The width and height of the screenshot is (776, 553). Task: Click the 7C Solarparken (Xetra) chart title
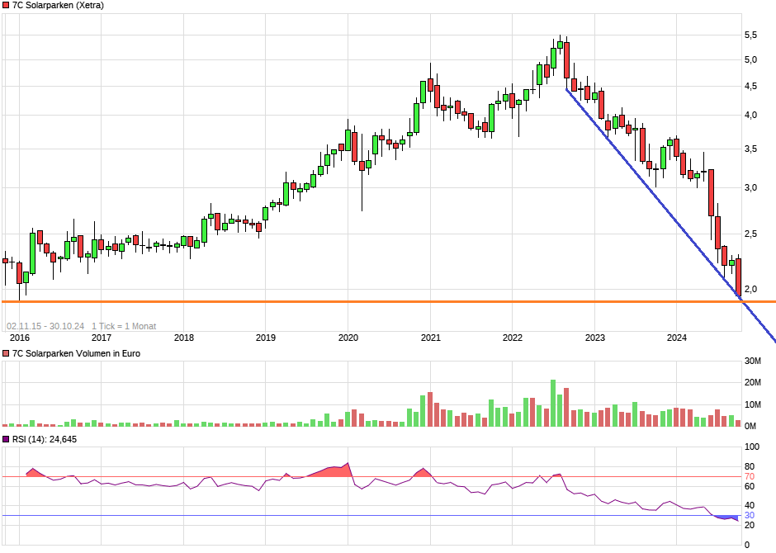point(58,6)
